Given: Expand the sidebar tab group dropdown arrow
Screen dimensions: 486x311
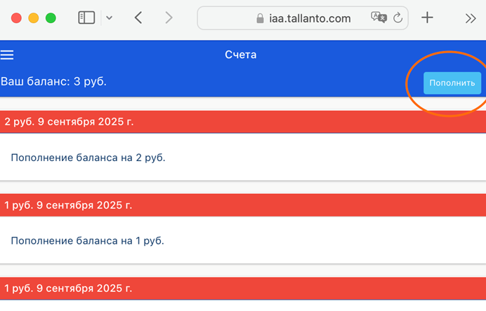Looking at the screenshot, I should click(109, 18).
